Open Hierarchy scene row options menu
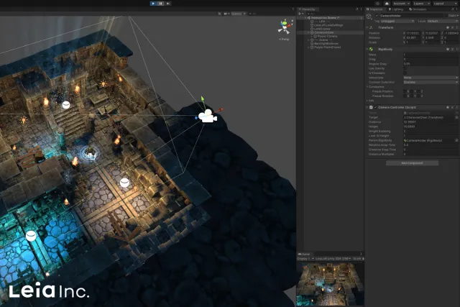 [361, 18]
